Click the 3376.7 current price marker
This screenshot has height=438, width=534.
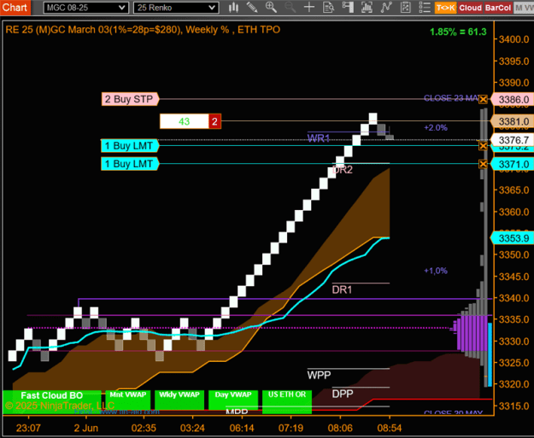(x=512, y=140)
